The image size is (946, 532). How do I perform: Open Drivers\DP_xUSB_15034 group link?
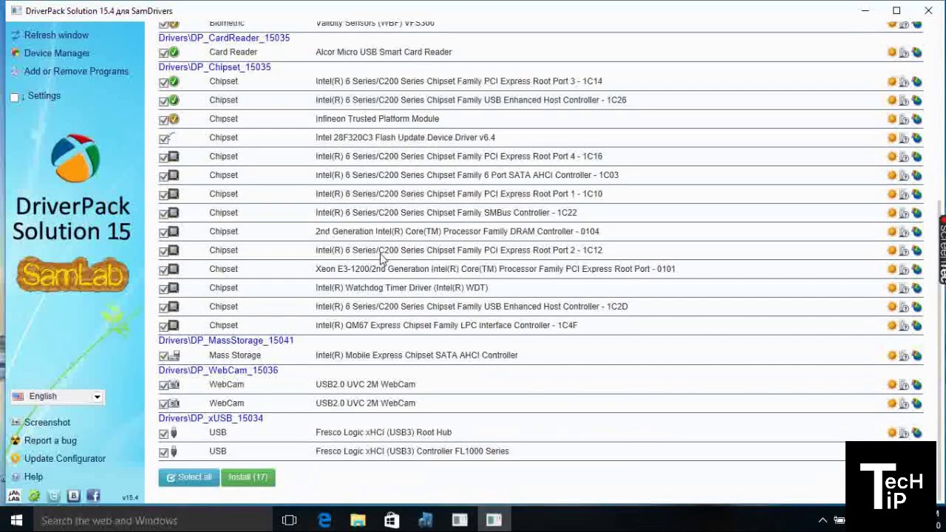211,417
